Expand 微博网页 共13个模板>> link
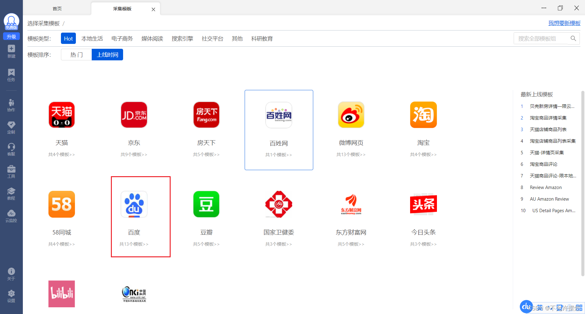This screenshot has width=585, height=314. [x=351, y=155]
